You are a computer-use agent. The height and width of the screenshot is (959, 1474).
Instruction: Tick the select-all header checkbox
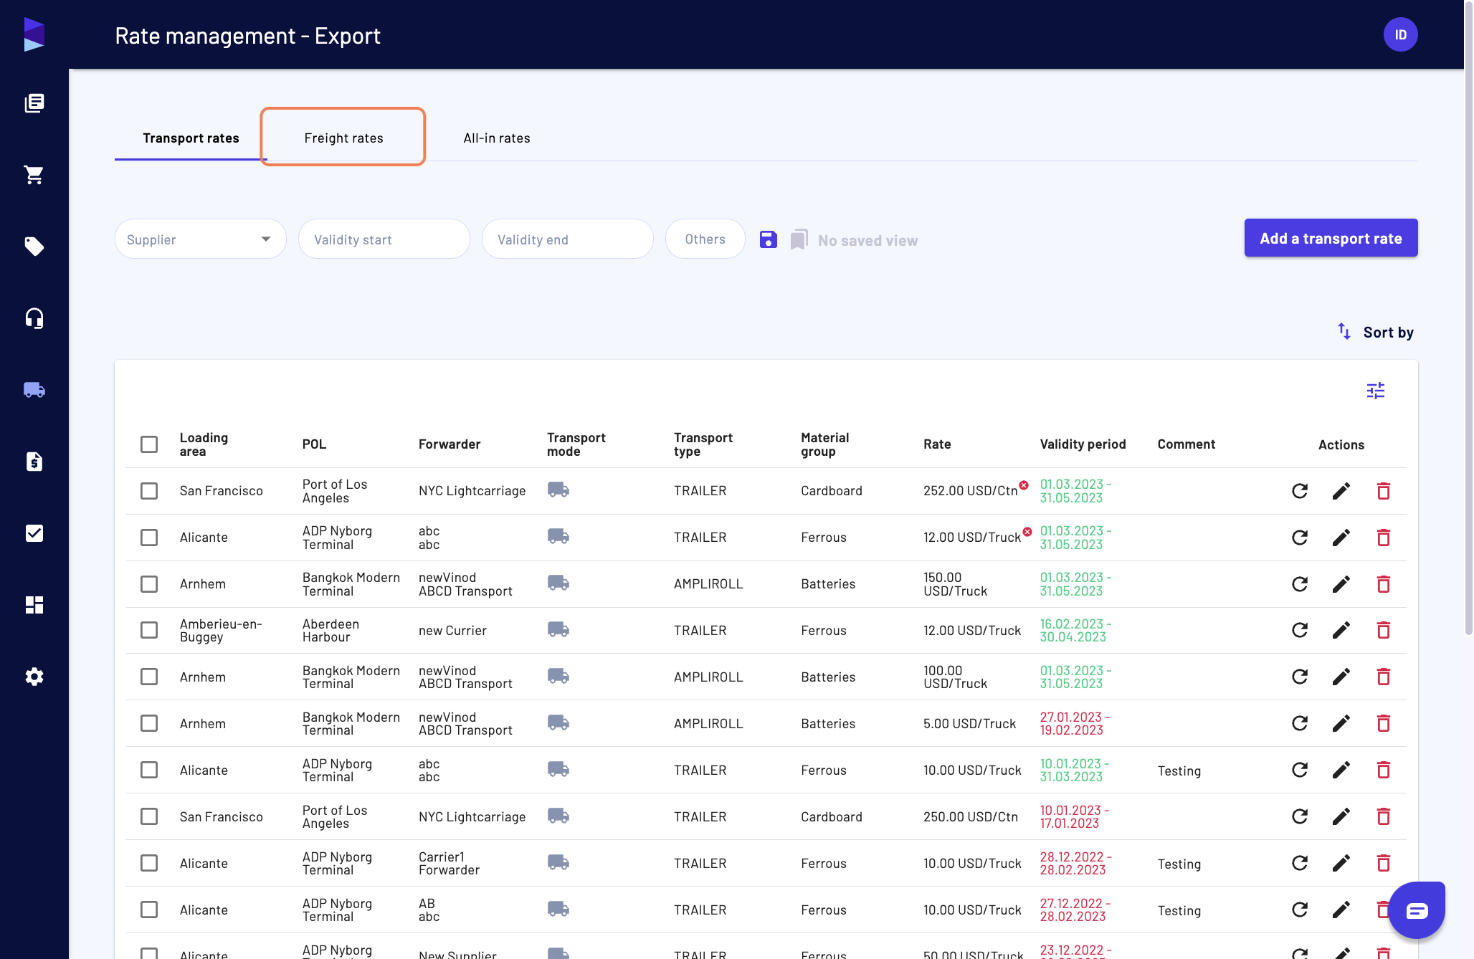click(x=149, y=444)
